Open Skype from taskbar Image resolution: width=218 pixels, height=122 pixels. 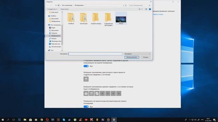(64, 120)
